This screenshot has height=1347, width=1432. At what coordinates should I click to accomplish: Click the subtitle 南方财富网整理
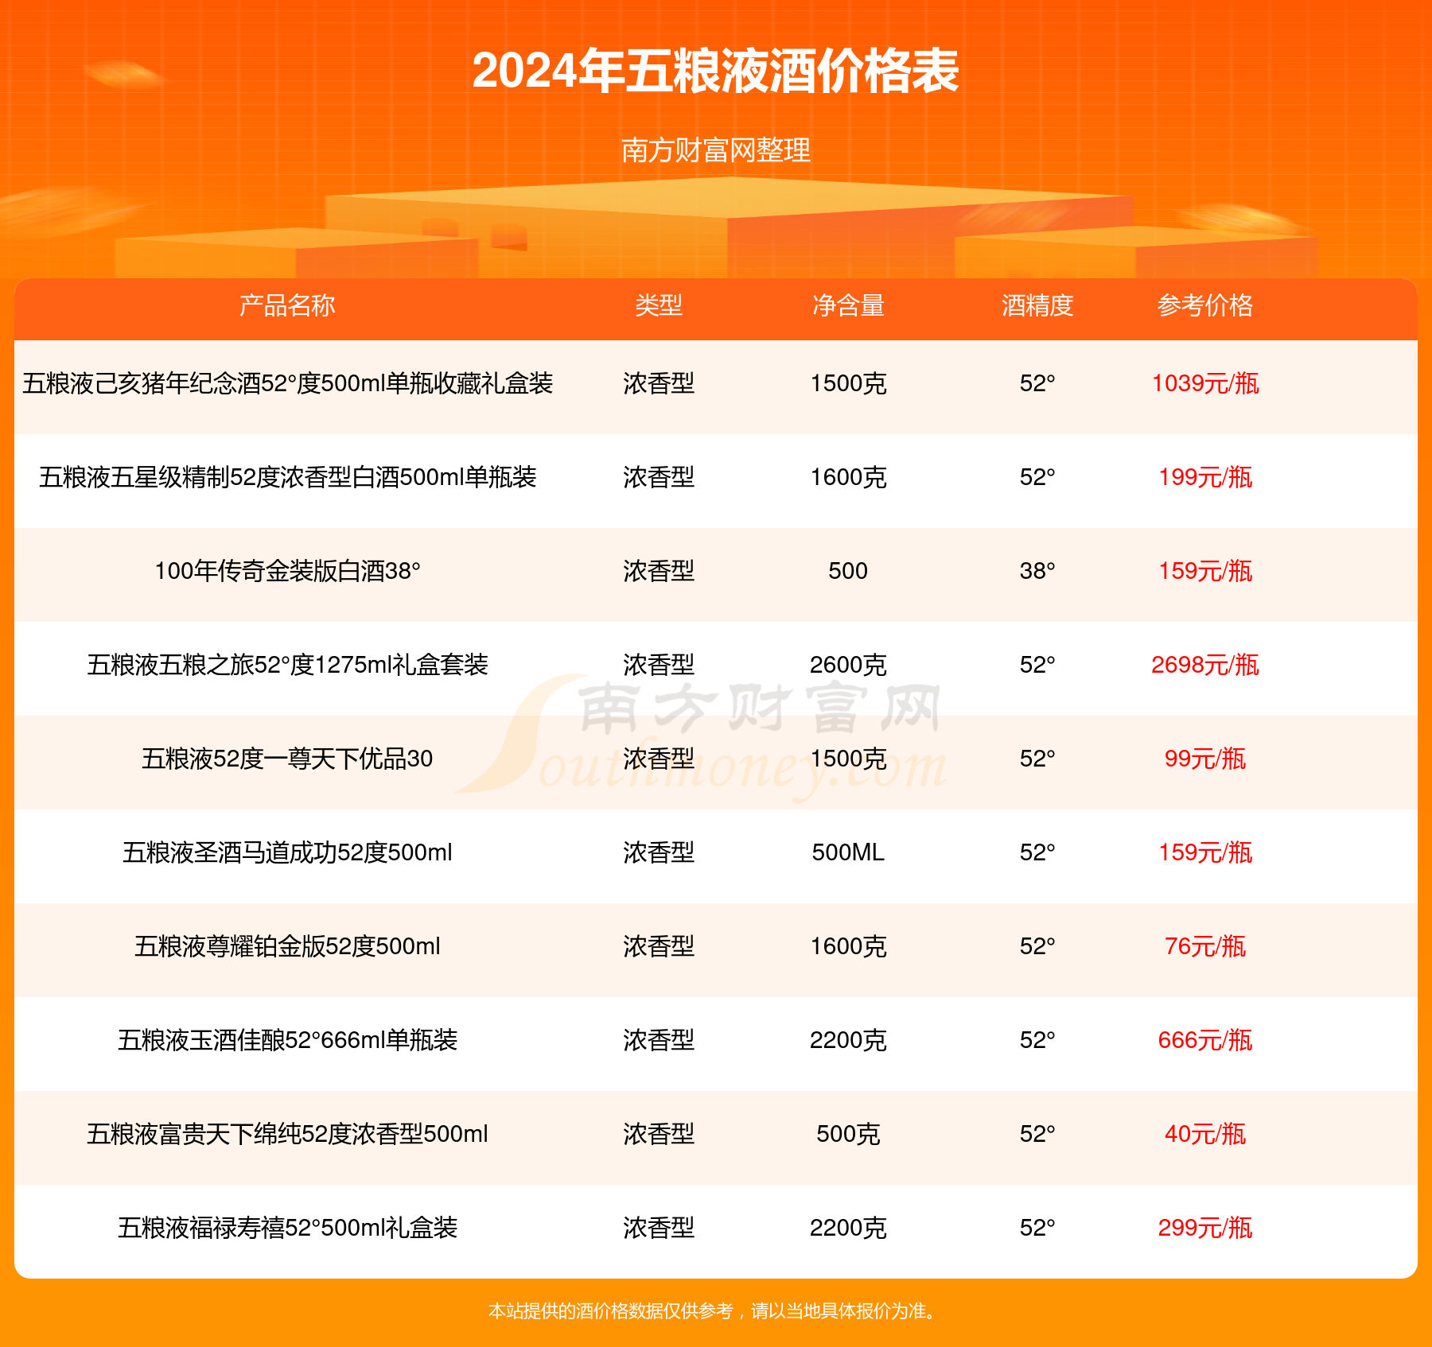tap(715, 150)
